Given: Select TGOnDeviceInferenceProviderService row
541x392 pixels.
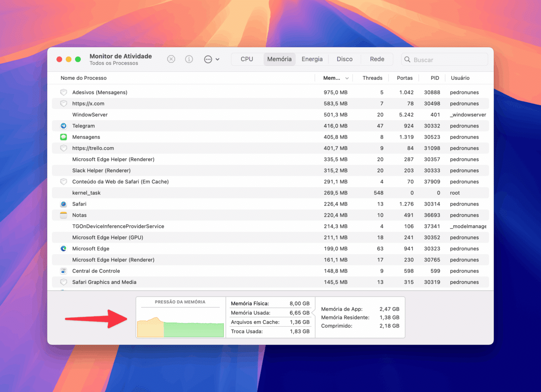Looking at the screenshot, I should 270,226.
